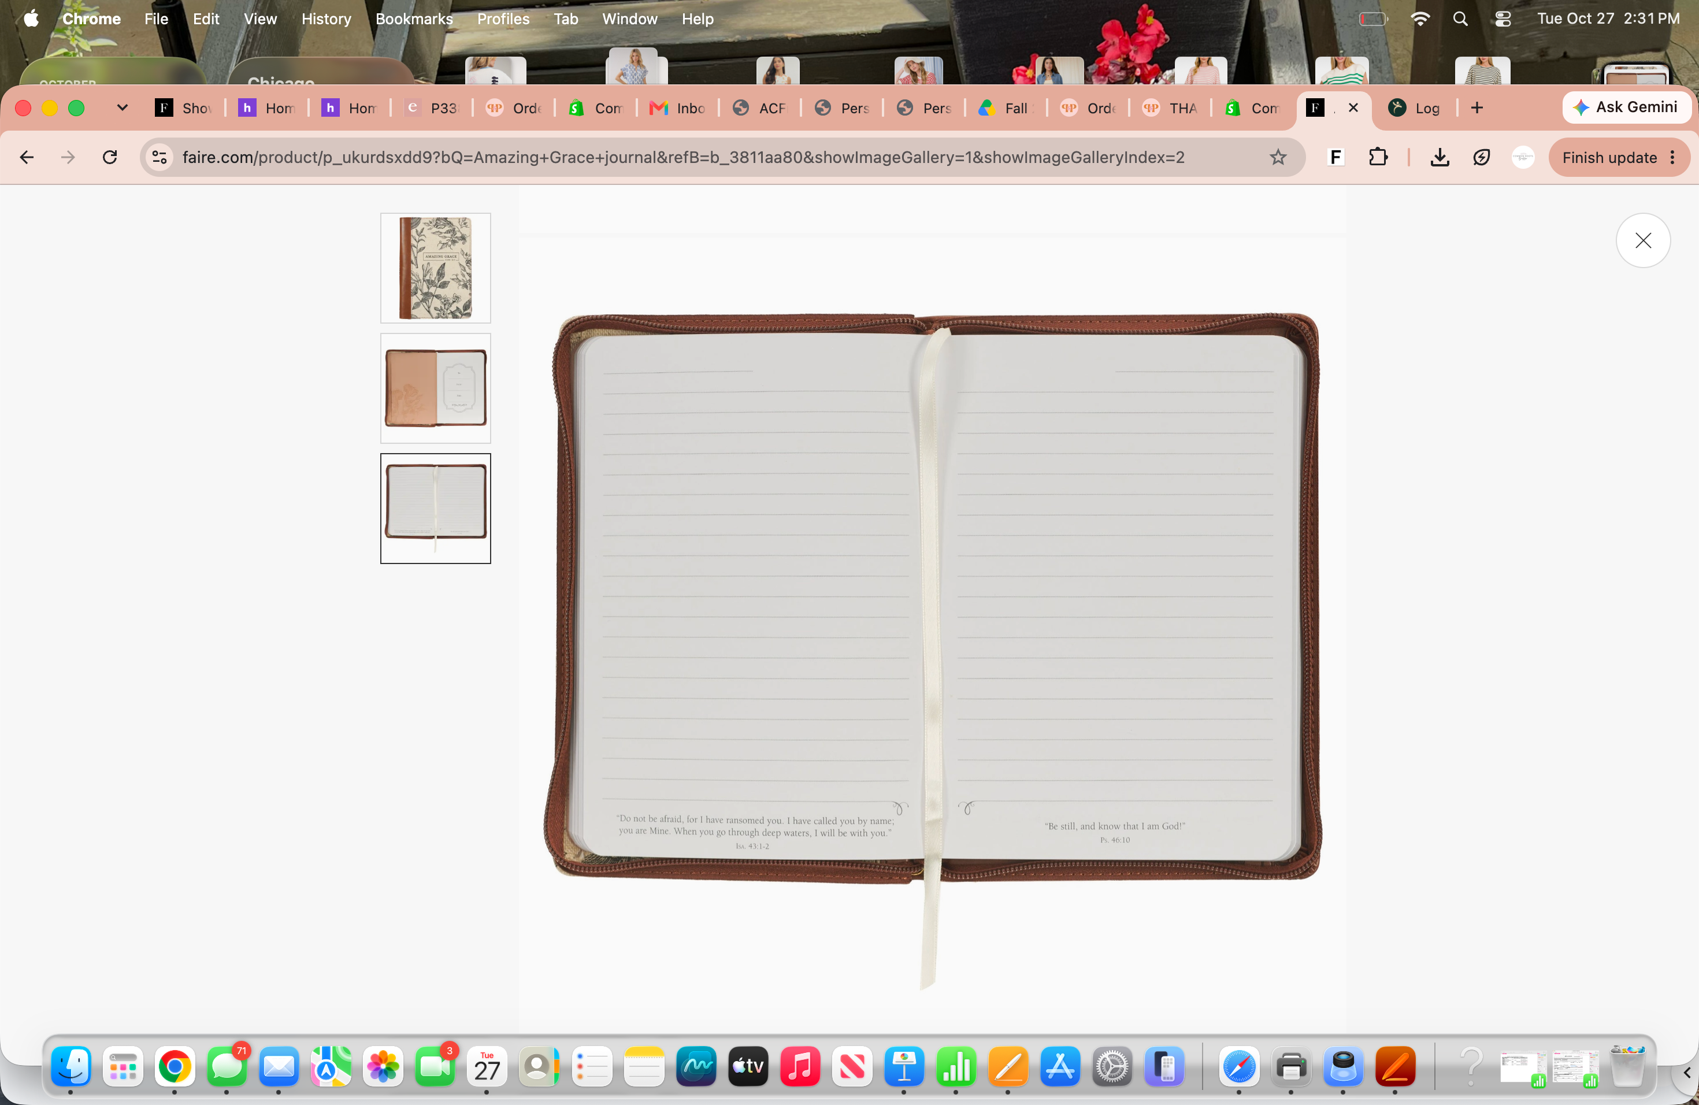Open macOS Control Center
1699x1105 pixels.
[1503, 18]
